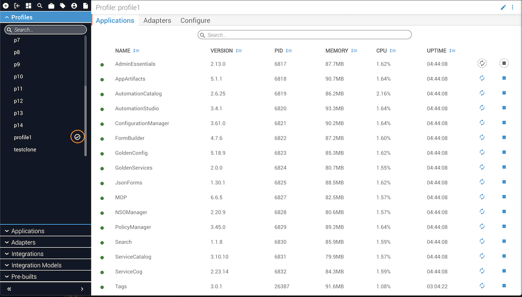Select the testclone profile
The height and width of the screenshot is (297, 522).
[x=25, y=150]
